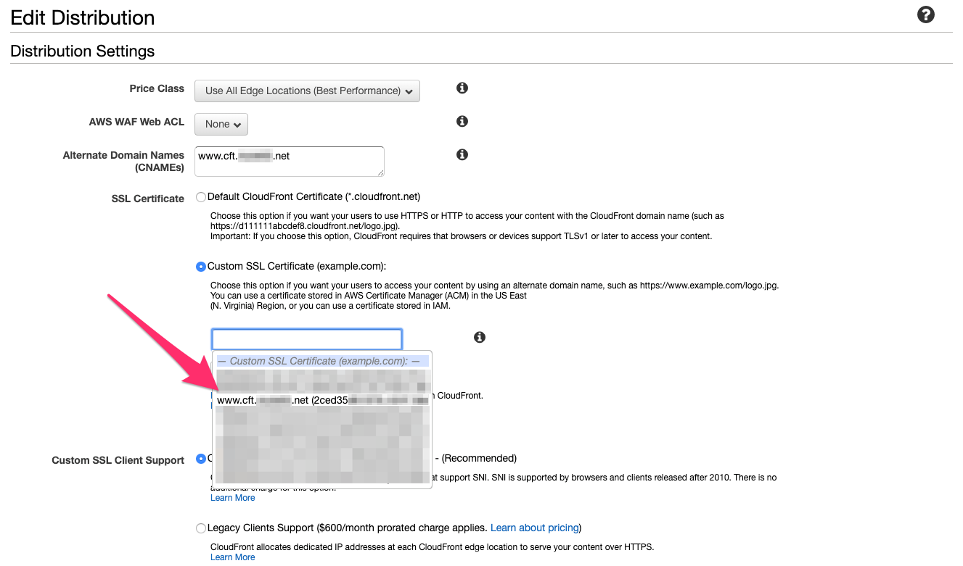Show info for AWS WAF Web ACL

pos(462,121)
